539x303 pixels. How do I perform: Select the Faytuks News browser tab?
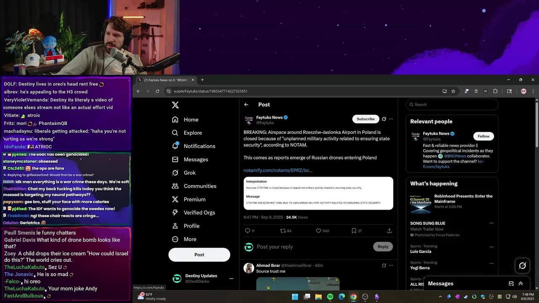pyautogui.click(x=167, y=80)
